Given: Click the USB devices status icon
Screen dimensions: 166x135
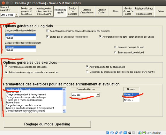Looking at the screenshot, I should coord(116,132).
